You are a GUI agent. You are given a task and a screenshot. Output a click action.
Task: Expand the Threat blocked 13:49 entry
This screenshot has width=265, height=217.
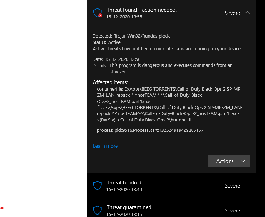pos(171,186)
